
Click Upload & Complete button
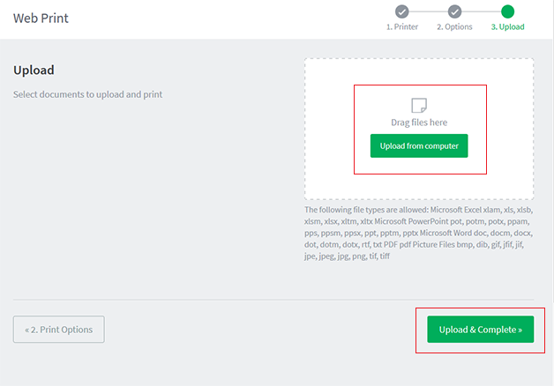480,330
